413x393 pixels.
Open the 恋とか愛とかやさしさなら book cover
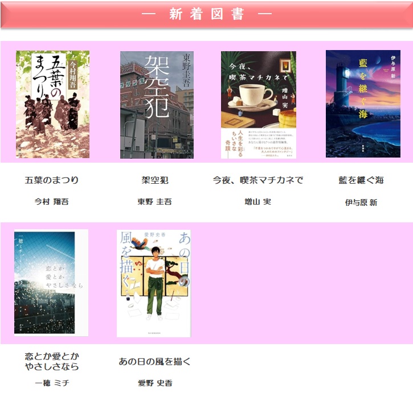51,283
